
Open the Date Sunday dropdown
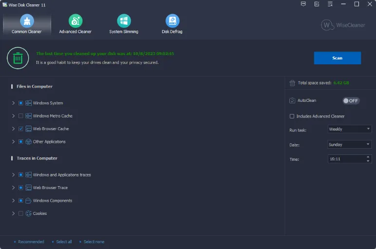(x=350, y=144)
